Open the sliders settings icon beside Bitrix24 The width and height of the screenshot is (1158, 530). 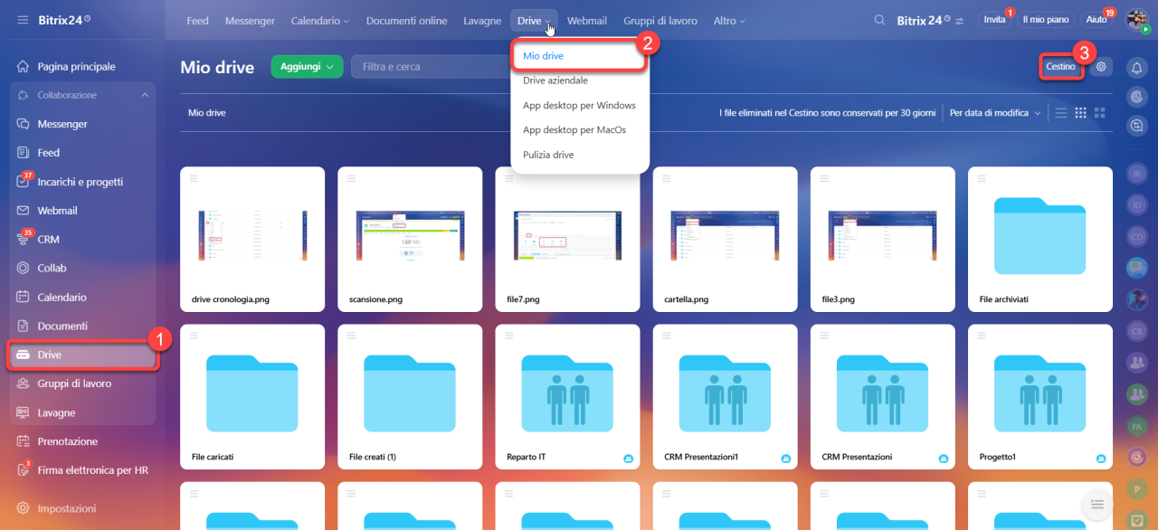point(960,20)
